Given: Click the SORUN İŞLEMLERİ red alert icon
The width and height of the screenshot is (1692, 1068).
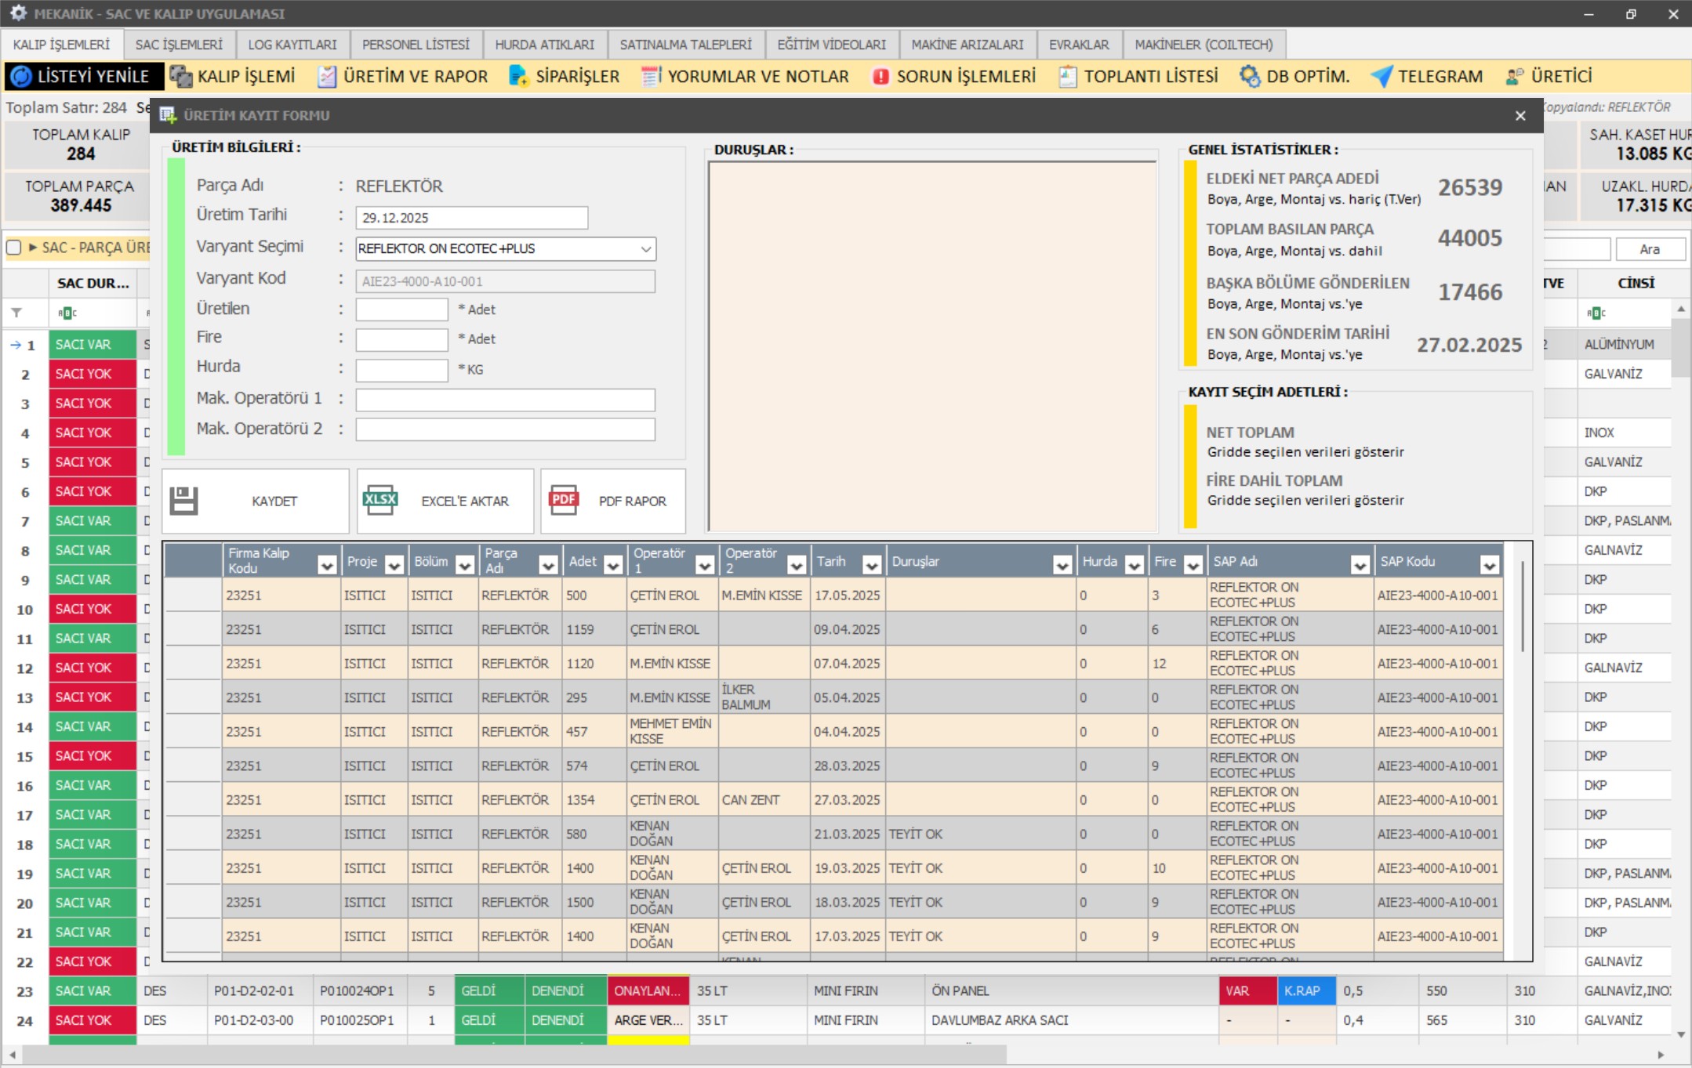Looking at the screenshot, I should [880, 76].
